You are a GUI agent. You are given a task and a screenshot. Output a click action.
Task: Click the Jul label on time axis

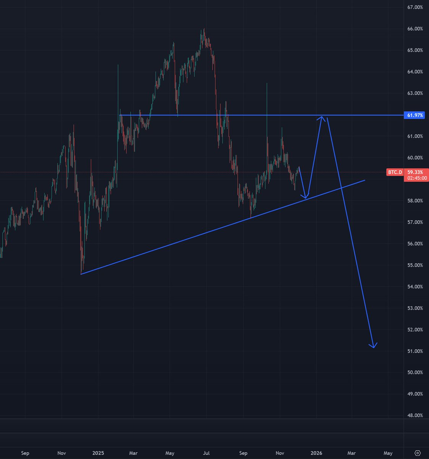(207, 453)
